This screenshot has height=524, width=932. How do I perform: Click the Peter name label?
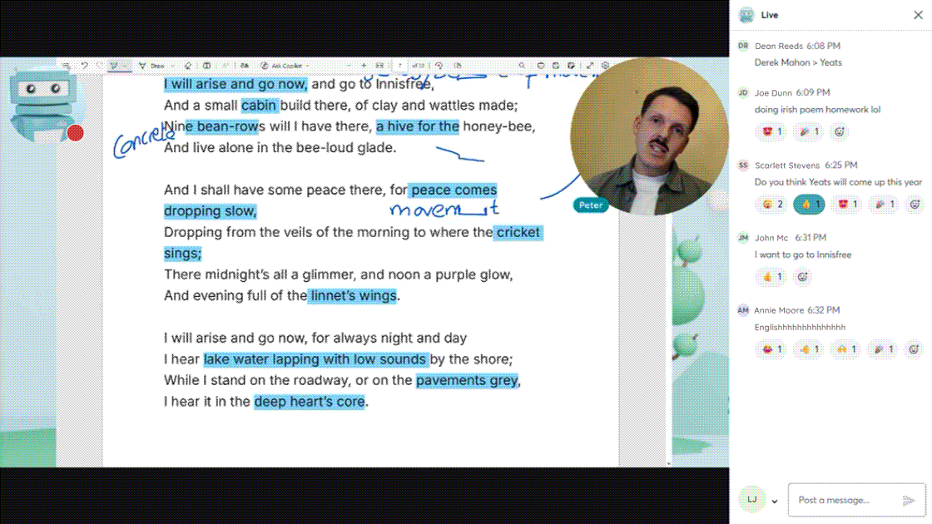coord(591,205)
